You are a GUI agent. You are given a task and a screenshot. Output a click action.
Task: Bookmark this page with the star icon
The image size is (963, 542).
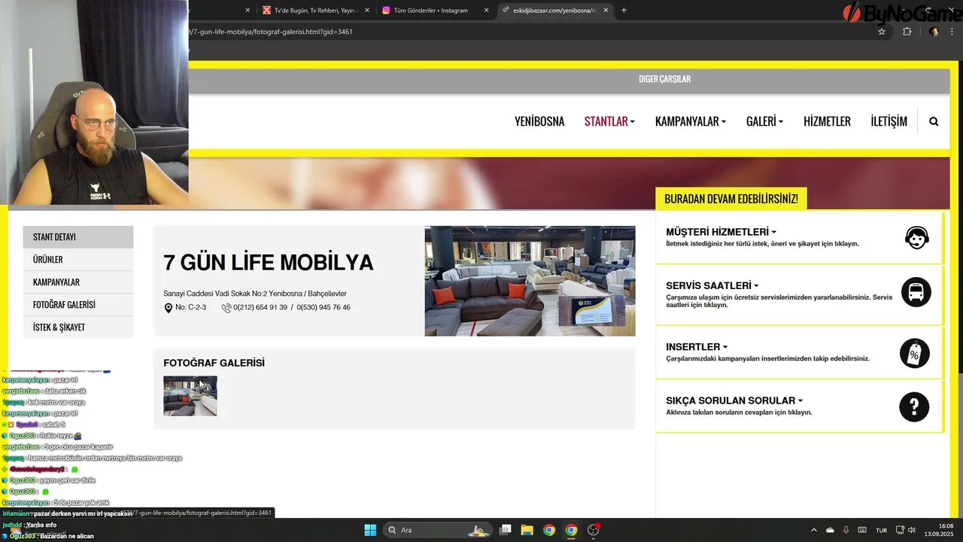[882, 32]
